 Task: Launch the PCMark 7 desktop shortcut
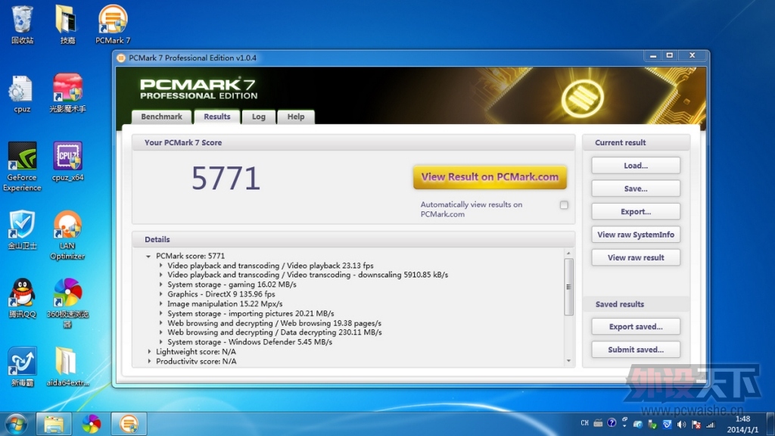tap(113, 25)
